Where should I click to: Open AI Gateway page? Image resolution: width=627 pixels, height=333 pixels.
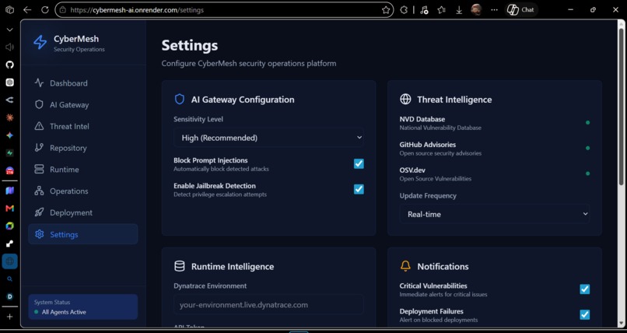pyautogui.click(x=83, y=105)
